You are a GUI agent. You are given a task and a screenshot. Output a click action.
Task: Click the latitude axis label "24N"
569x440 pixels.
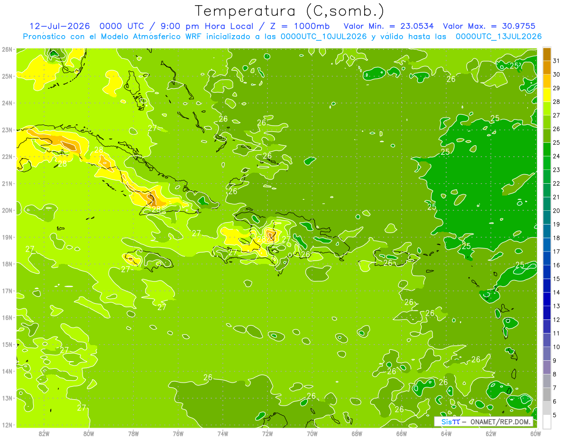pos(7,103)
